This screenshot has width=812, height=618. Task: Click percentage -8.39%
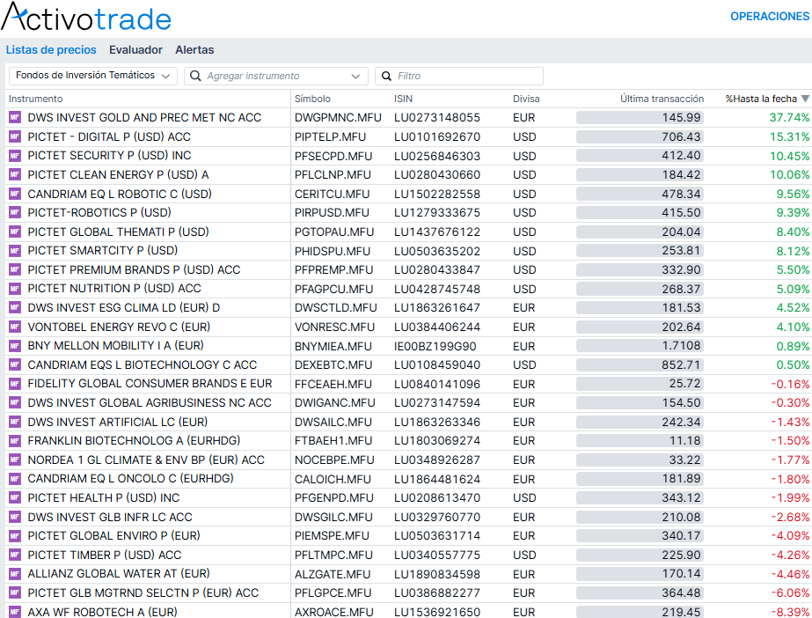click(790, 612)
